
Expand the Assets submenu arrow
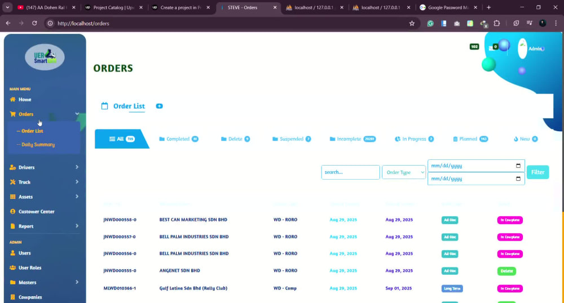(x=77, y=197)
